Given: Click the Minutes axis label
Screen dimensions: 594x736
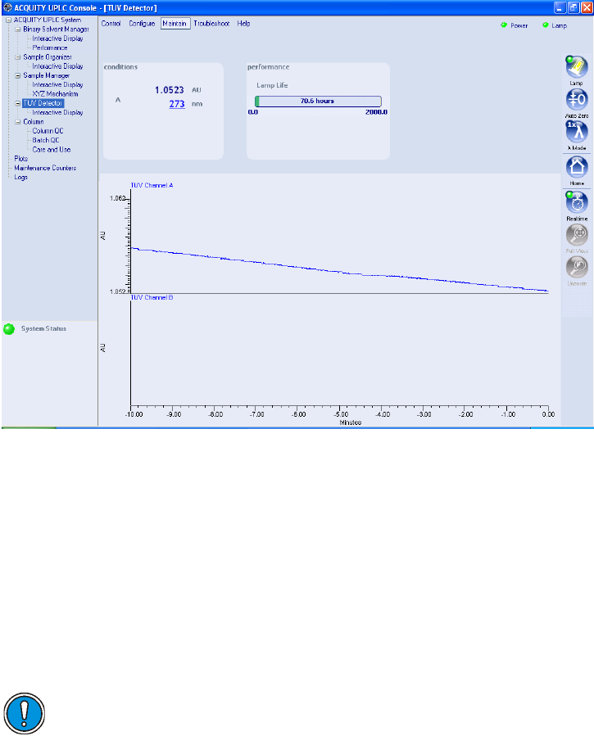Looking at the screenshot, I should click(351, 422).
